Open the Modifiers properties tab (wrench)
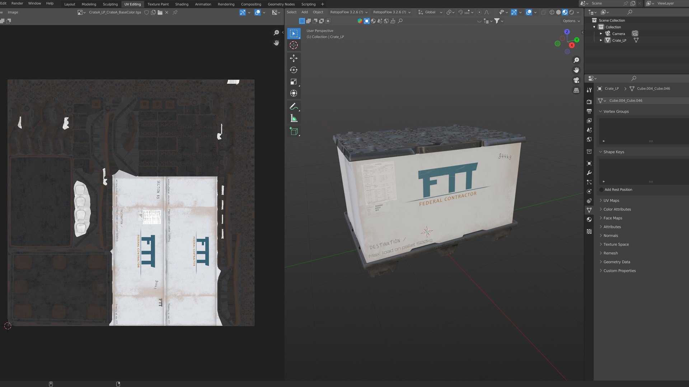The width and height of the screenshot is (689, 387). coord(589,173)
